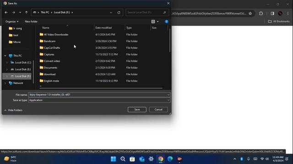Click the Cancel button
This screenshot has width=293, height=164.
[x=158, y=109]
